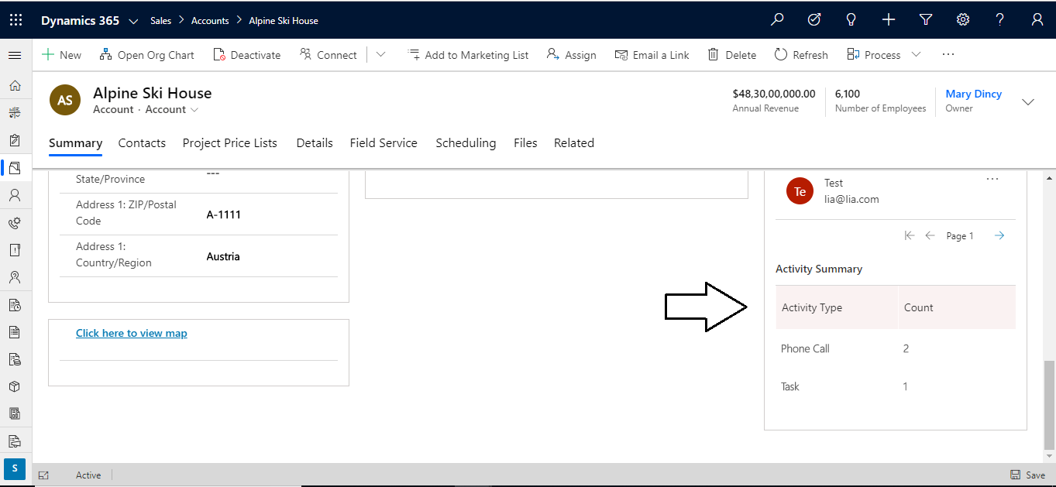Switch to the Field Service tab
The width and height of the screenshot is (1056, 487).
384,143
